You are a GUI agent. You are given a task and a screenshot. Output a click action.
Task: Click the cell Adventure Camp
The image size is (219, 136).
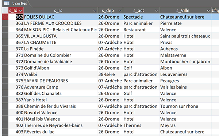(x=61, y=87)
